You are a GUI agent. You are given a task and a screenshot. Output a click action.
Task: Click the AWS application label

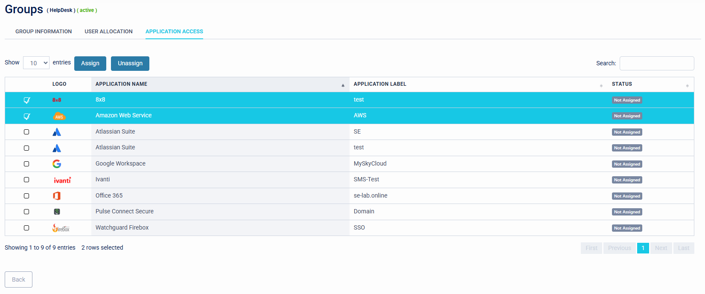360,115
